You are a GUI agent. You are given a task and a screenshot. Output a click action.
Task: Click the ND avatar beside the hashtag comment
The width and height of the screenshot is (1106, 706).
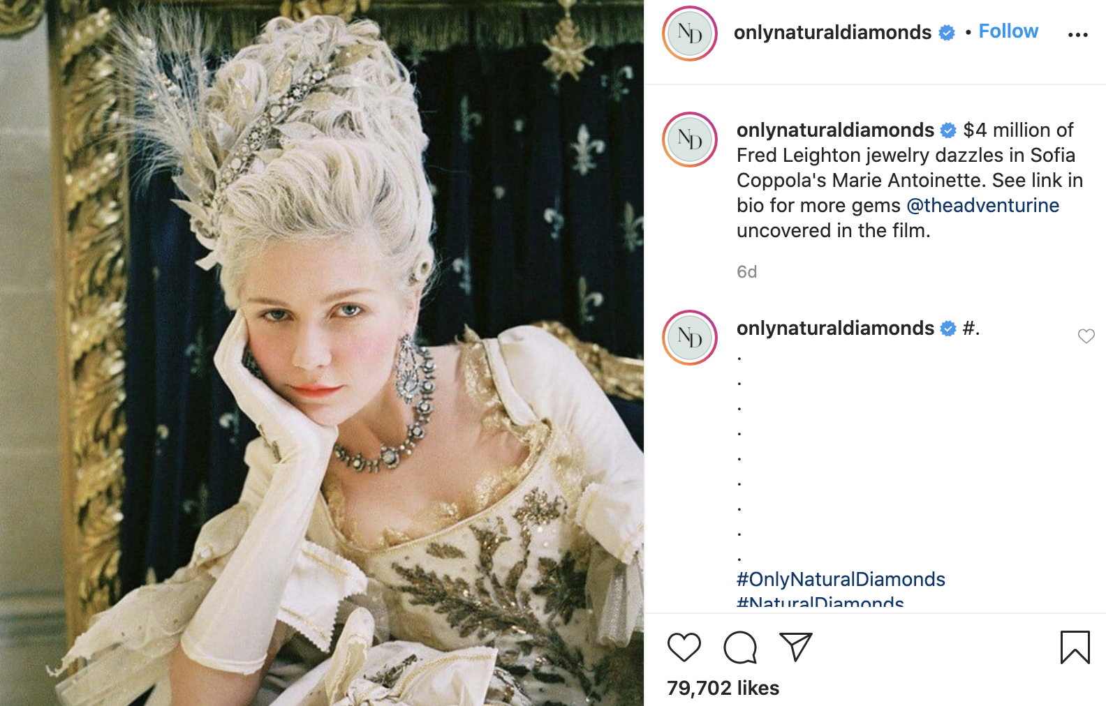690,338
